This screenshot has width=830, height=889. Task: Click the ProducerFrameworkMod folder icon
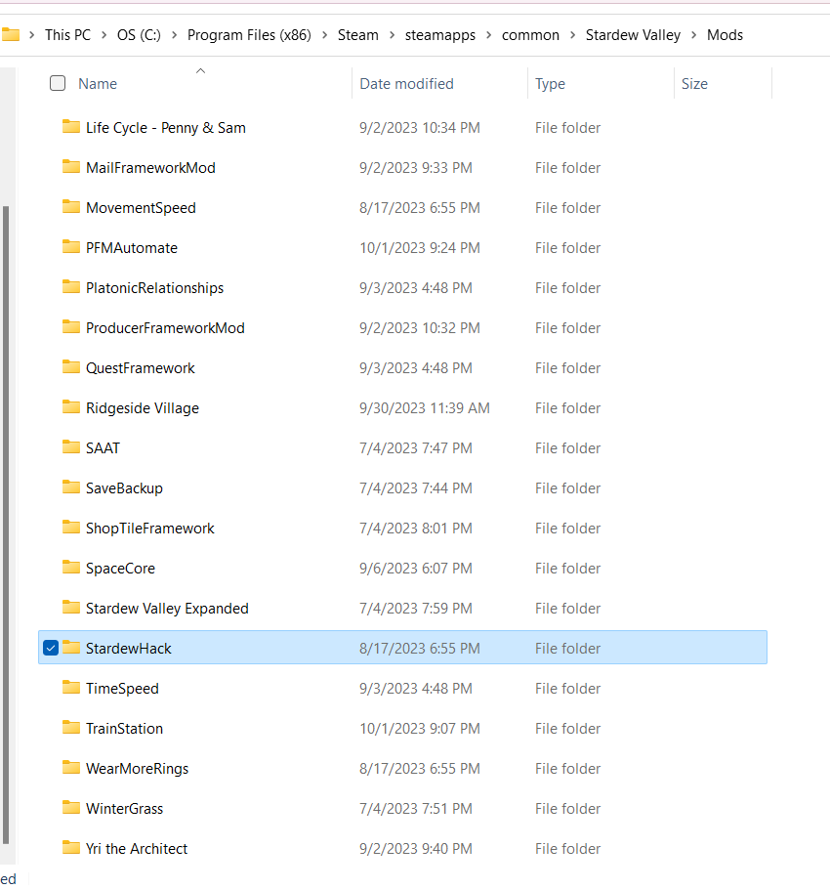[x=71, y=327]
